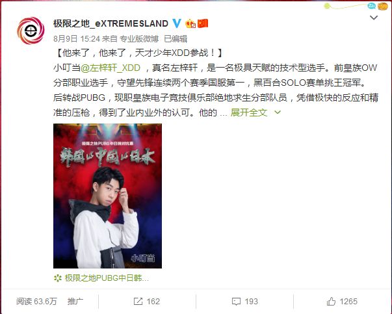The height and width of the screenshot is (314, 392).
Task: Open comments via the 193 icon
Action: click(x=236, y=301)
